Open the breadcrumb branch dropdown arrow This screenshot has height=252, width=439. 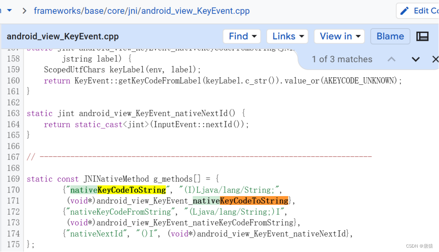[x=10, y=11]
